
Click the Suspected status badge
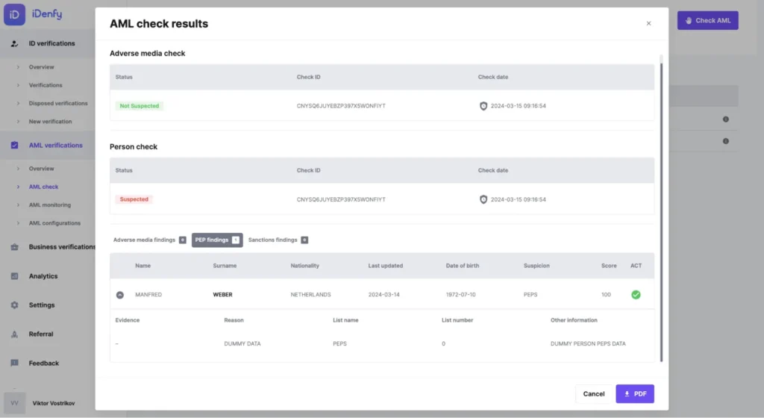tap(134, 199)
